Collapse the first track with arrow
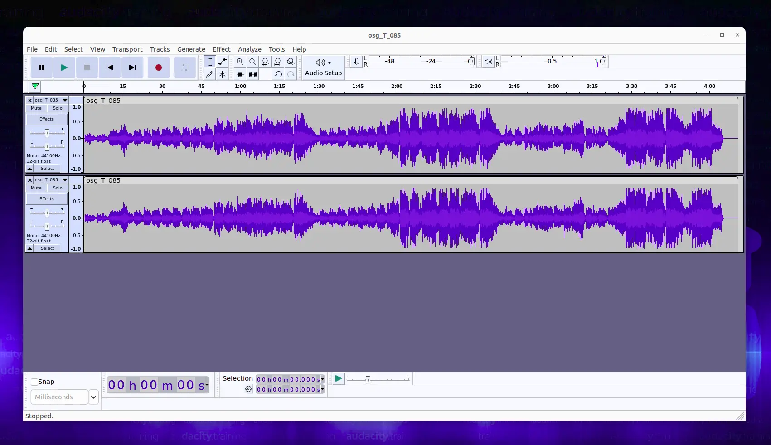Image resolution: width=771 pixels, height=445 pixels. coord(30,169)
